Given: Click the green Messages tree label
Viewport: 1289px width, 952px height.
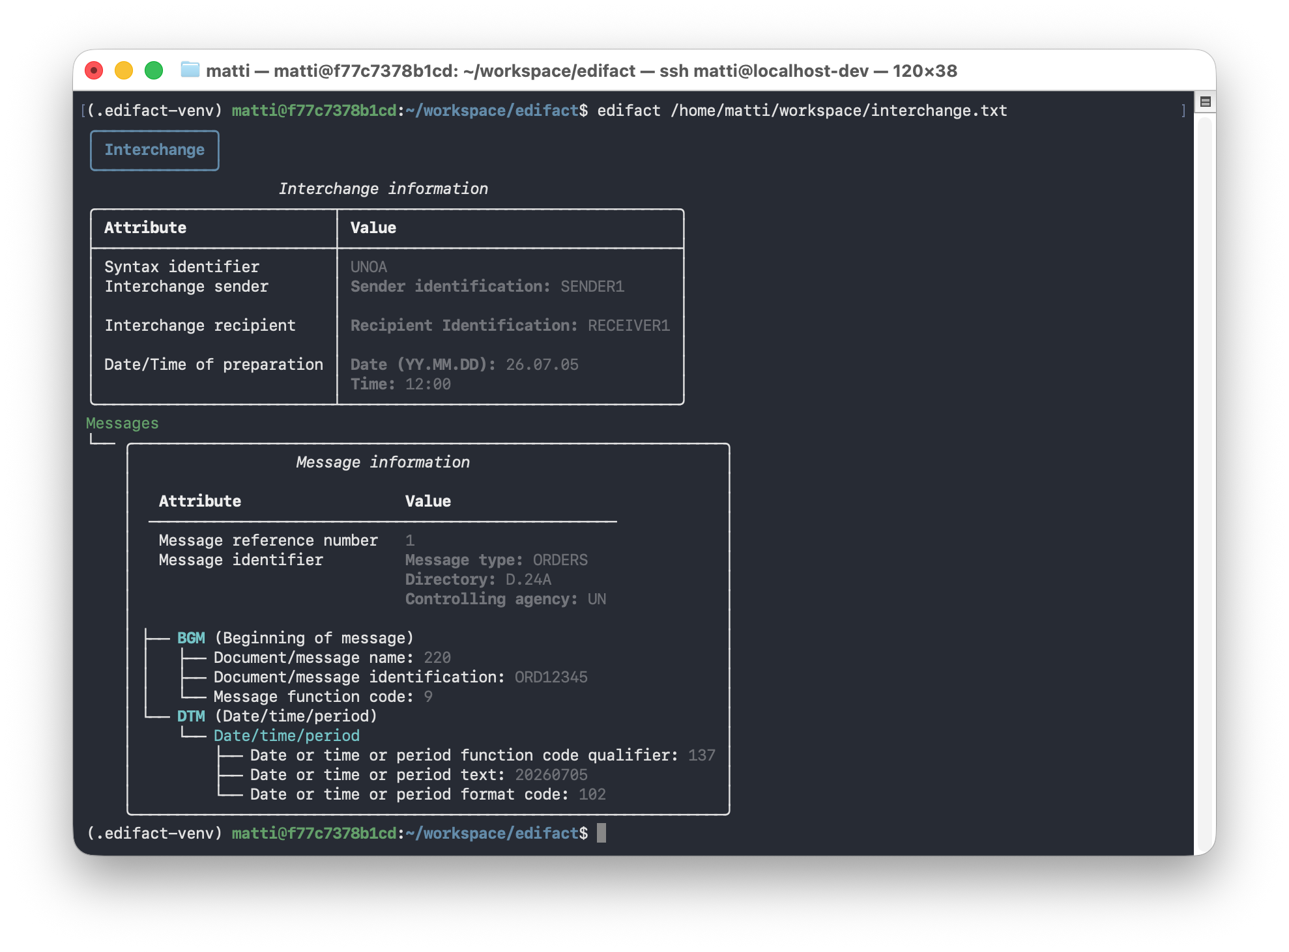Looking at the screenshot, I should click(x=123, y=423).
